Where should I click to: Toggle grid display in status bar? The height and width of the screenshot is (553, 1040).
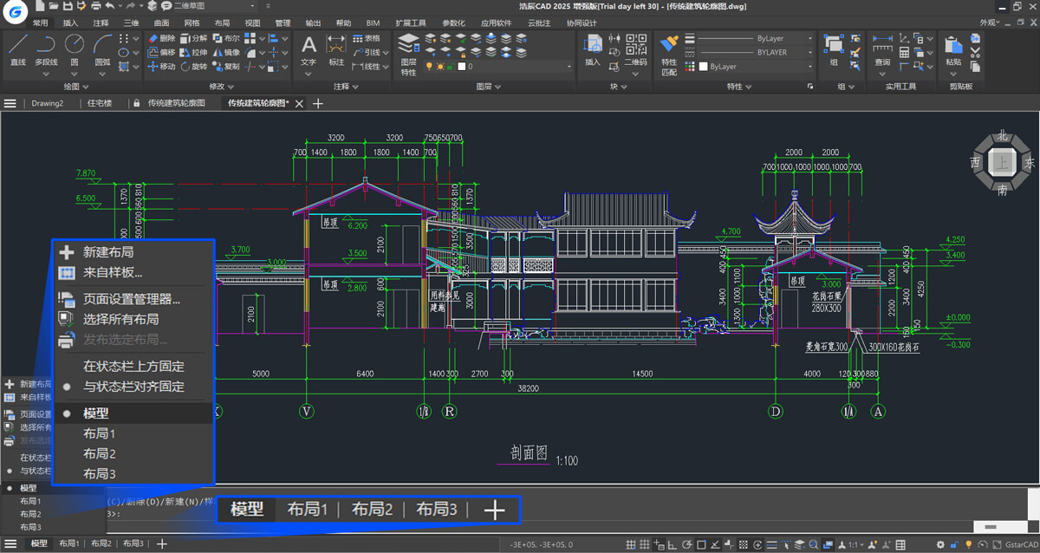click(632, 544)
